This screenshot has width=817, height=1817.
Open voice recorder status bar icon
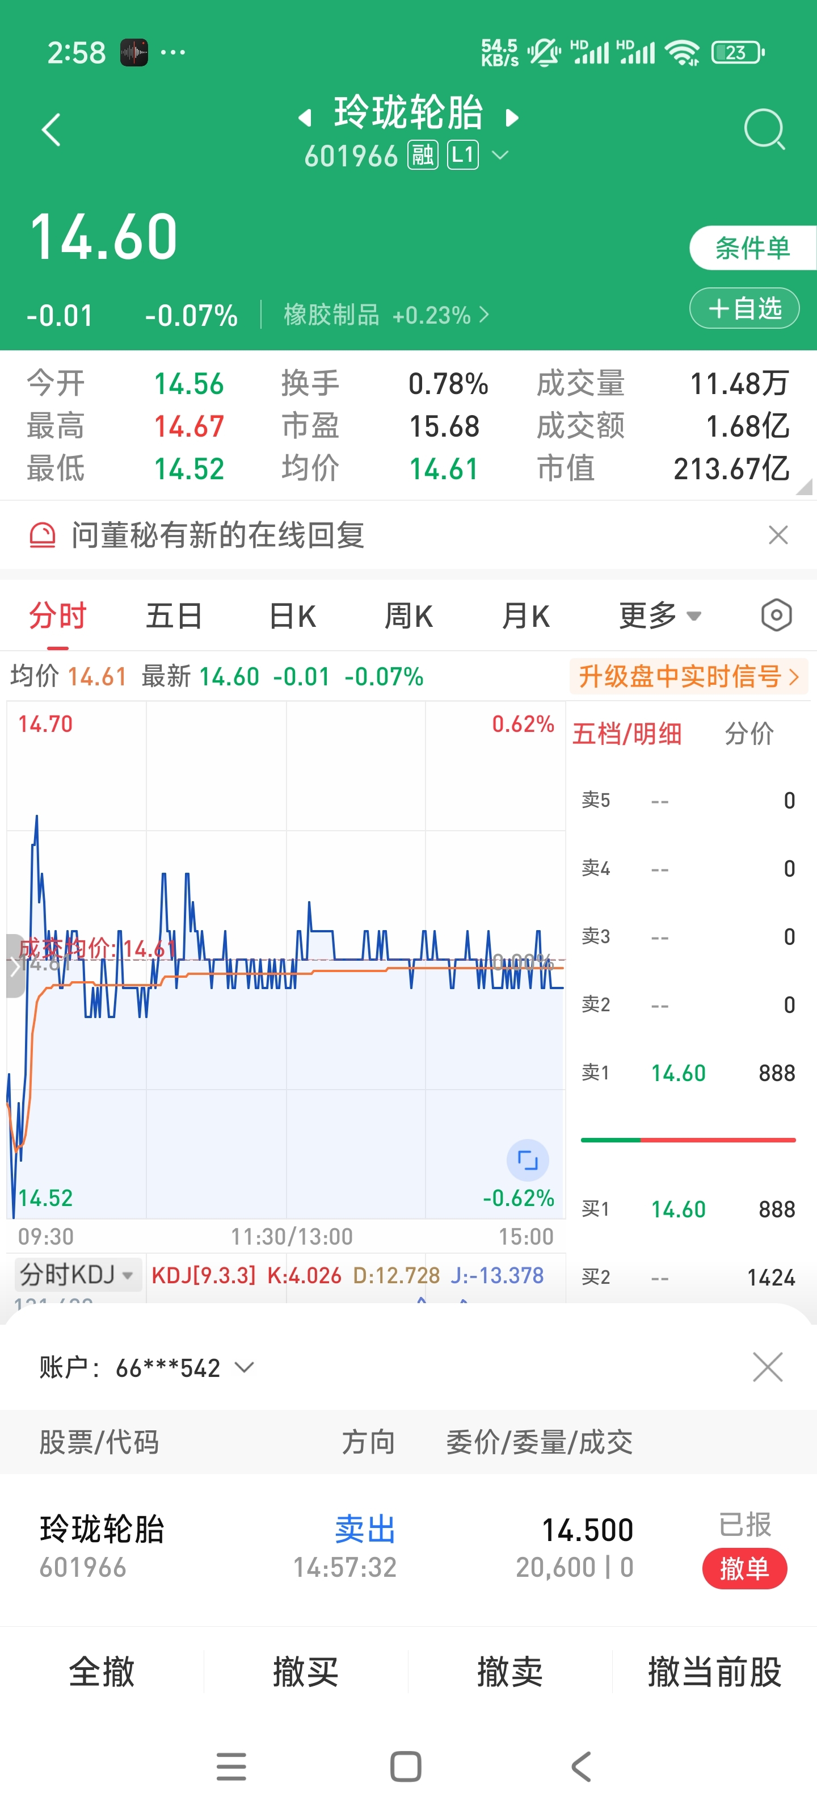point(134,52)
